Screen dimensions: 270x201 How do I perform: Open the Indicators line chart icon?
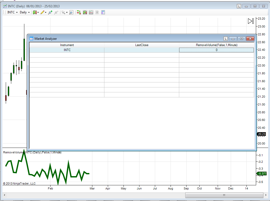coord(91,12)
